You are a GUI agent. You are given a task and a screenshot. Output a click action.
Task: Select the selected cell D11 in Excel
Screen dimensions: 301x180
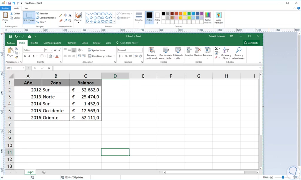(x=115, y=152)
